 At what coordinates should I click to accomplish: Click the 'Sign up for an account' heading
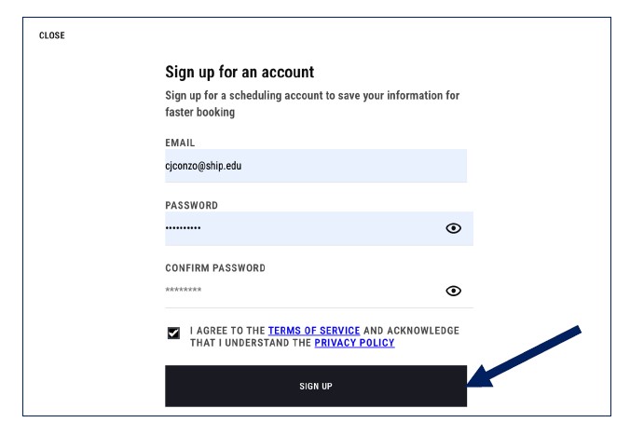click(240, 73)
